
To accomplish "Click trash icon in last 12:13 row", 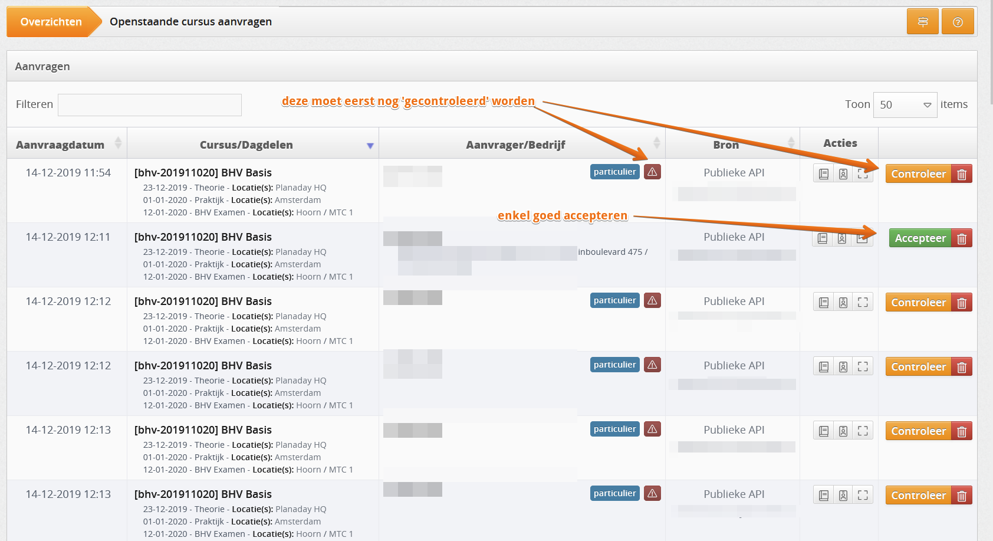I will 962,496.
